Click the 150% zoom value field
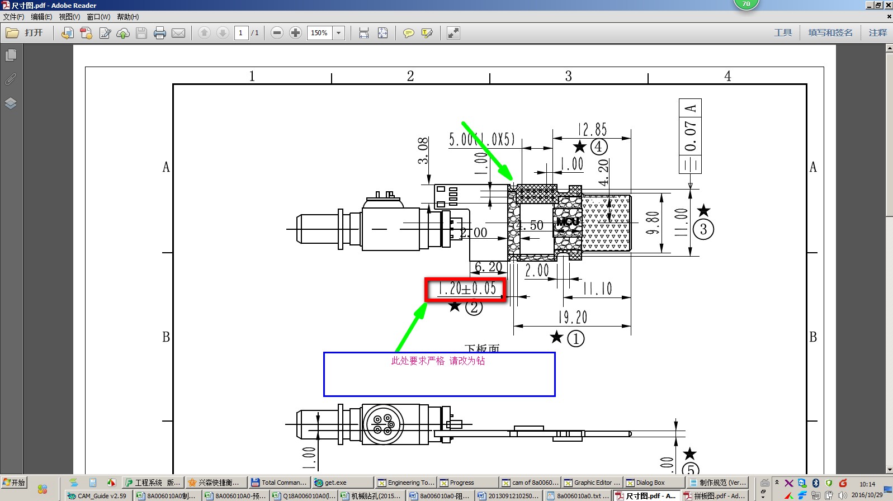The image size is (893, 501). coord(320,33)
